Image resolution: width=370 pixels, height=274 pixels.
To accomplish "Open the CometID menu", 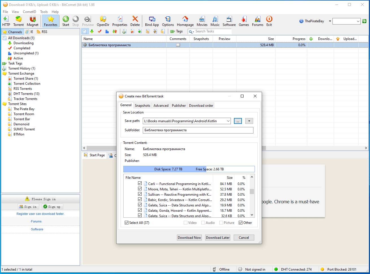I will point(29,12).
